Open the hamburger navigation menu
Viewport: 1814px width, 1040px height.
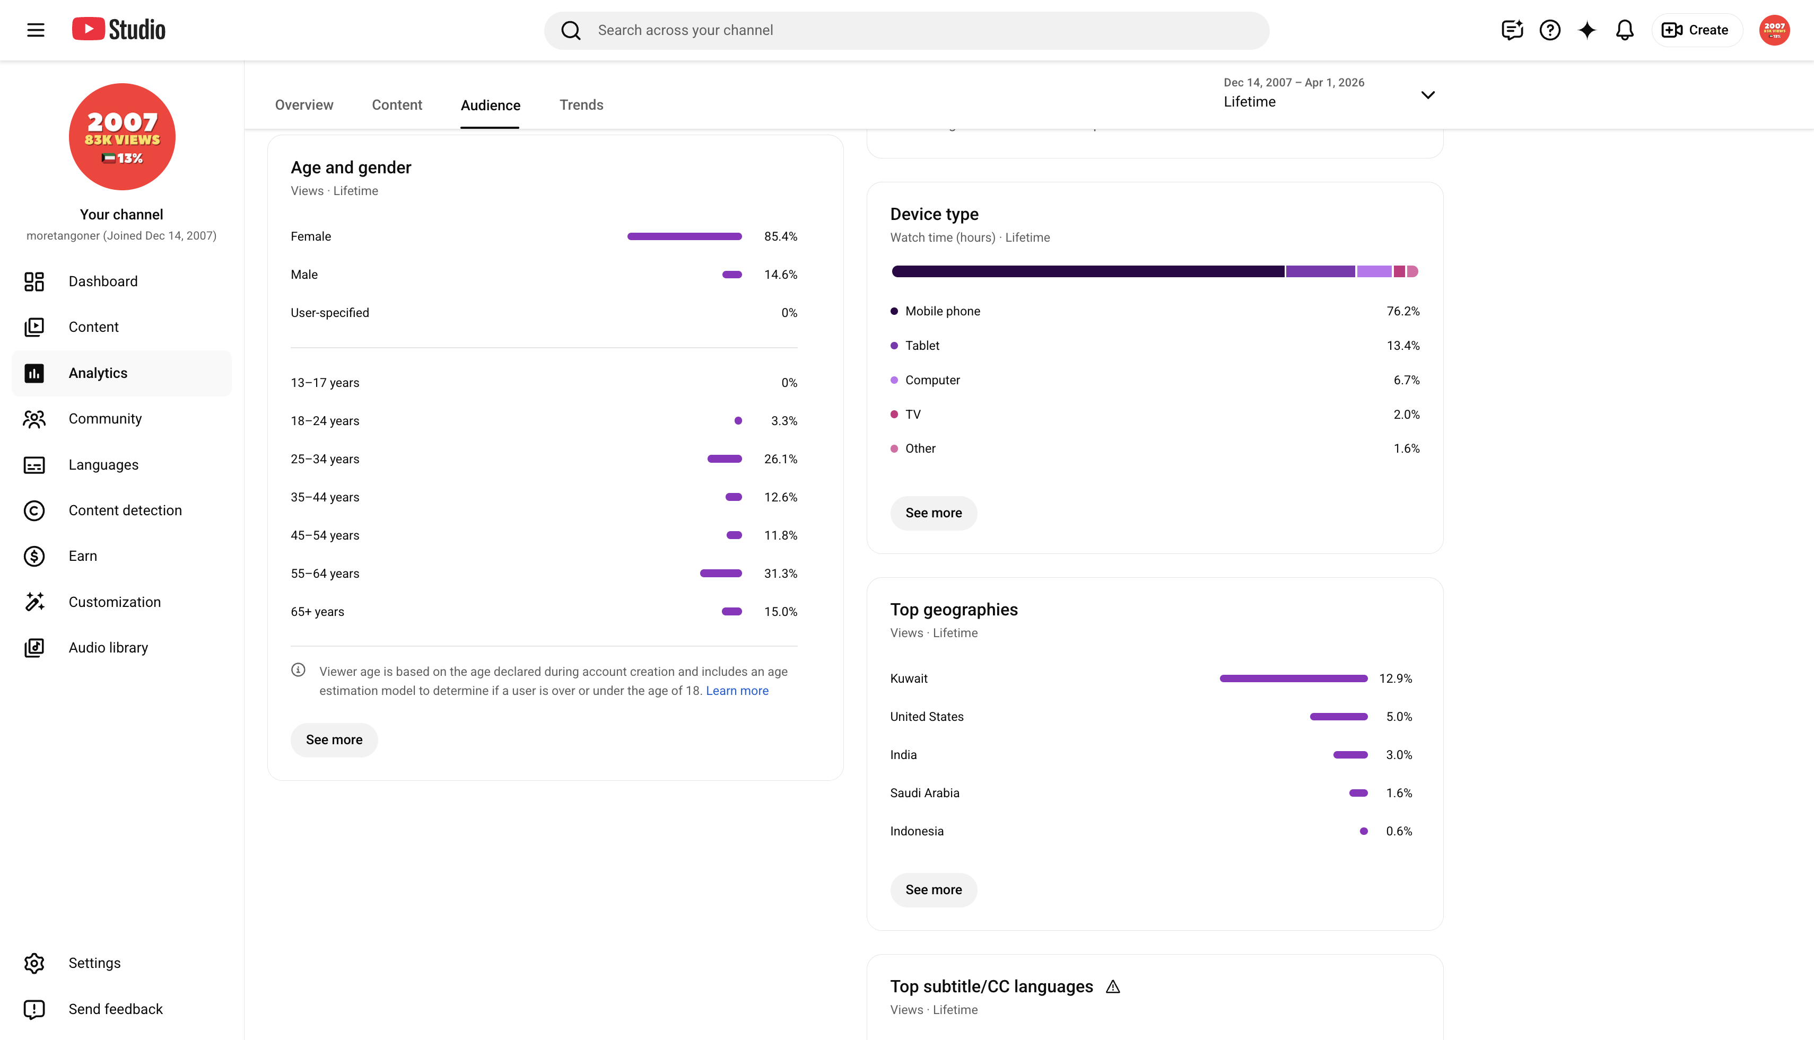(36, 30)
